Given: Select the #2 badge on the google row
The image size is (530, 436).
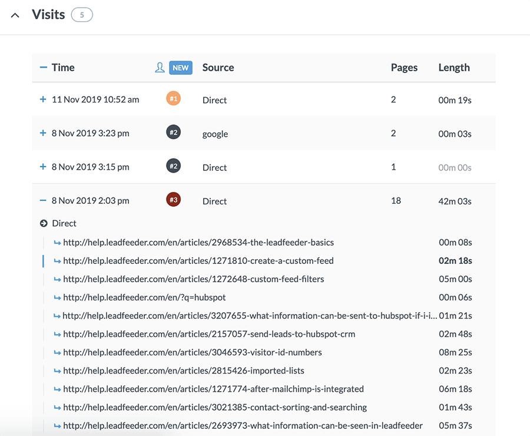Looking at the screenshot, I should [173, 132].
